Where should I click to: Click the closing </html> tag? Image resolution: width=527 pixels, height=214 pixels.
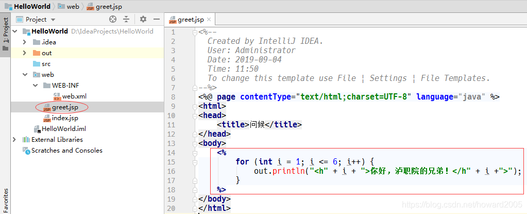tap(214, 208)
